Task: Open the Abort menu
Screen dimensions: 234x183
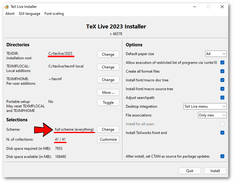Action: [10, 14]
